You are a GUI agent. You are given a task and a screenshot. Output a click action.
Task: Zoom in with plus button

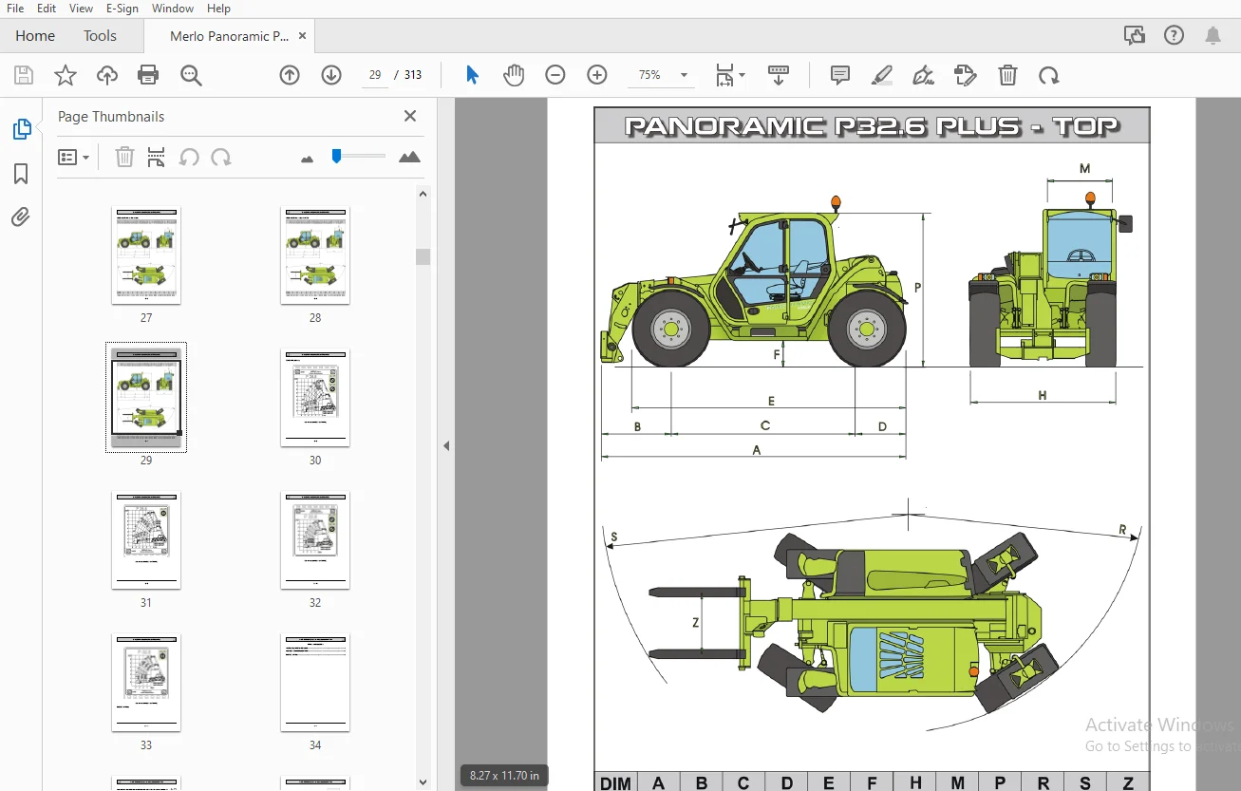coord(597,75)
